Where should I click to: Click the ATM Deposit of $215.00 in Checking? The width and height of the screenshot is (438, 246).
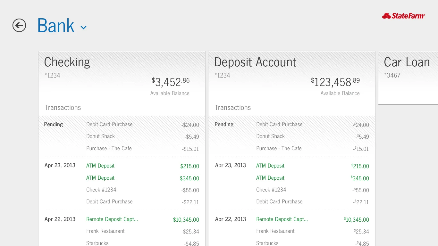click(x=100, y=166)
